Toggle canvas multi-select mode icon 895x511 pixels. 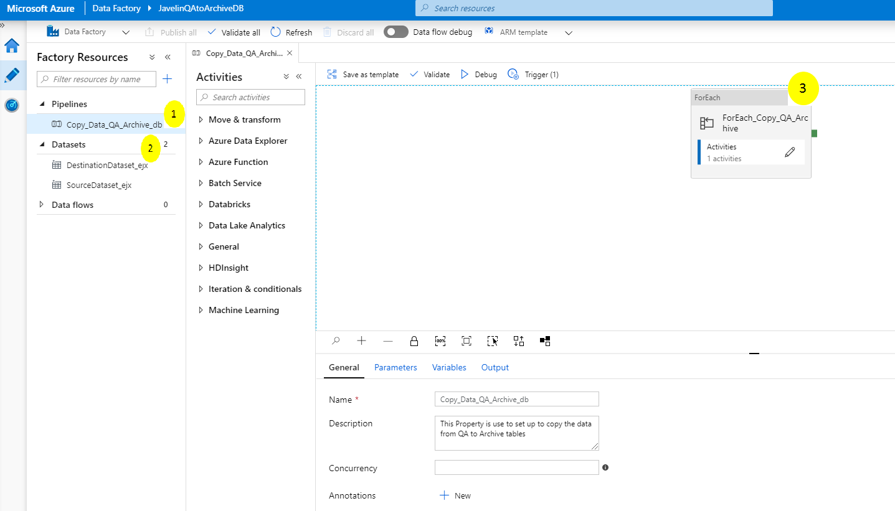pyautogui.click(x=493, y=340)
